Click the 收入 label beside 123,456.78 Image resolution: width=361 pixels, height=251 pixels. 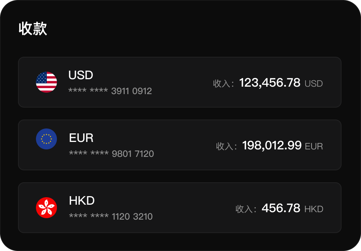[223, 84]
